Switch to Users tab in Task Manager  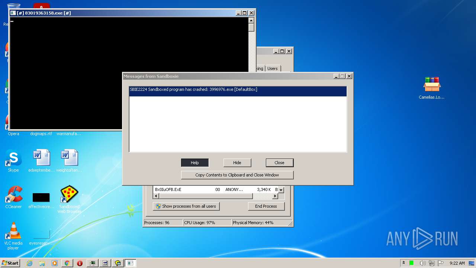(273, 68)
